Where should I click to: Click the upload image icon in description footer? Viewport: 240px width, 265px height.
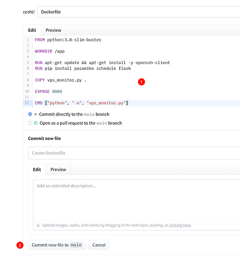[x=38, y=225]
